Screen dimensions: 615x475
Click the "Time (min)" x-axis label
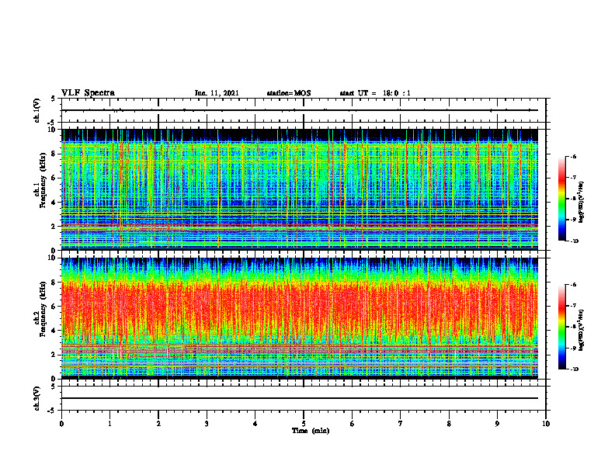coord(311,431)
